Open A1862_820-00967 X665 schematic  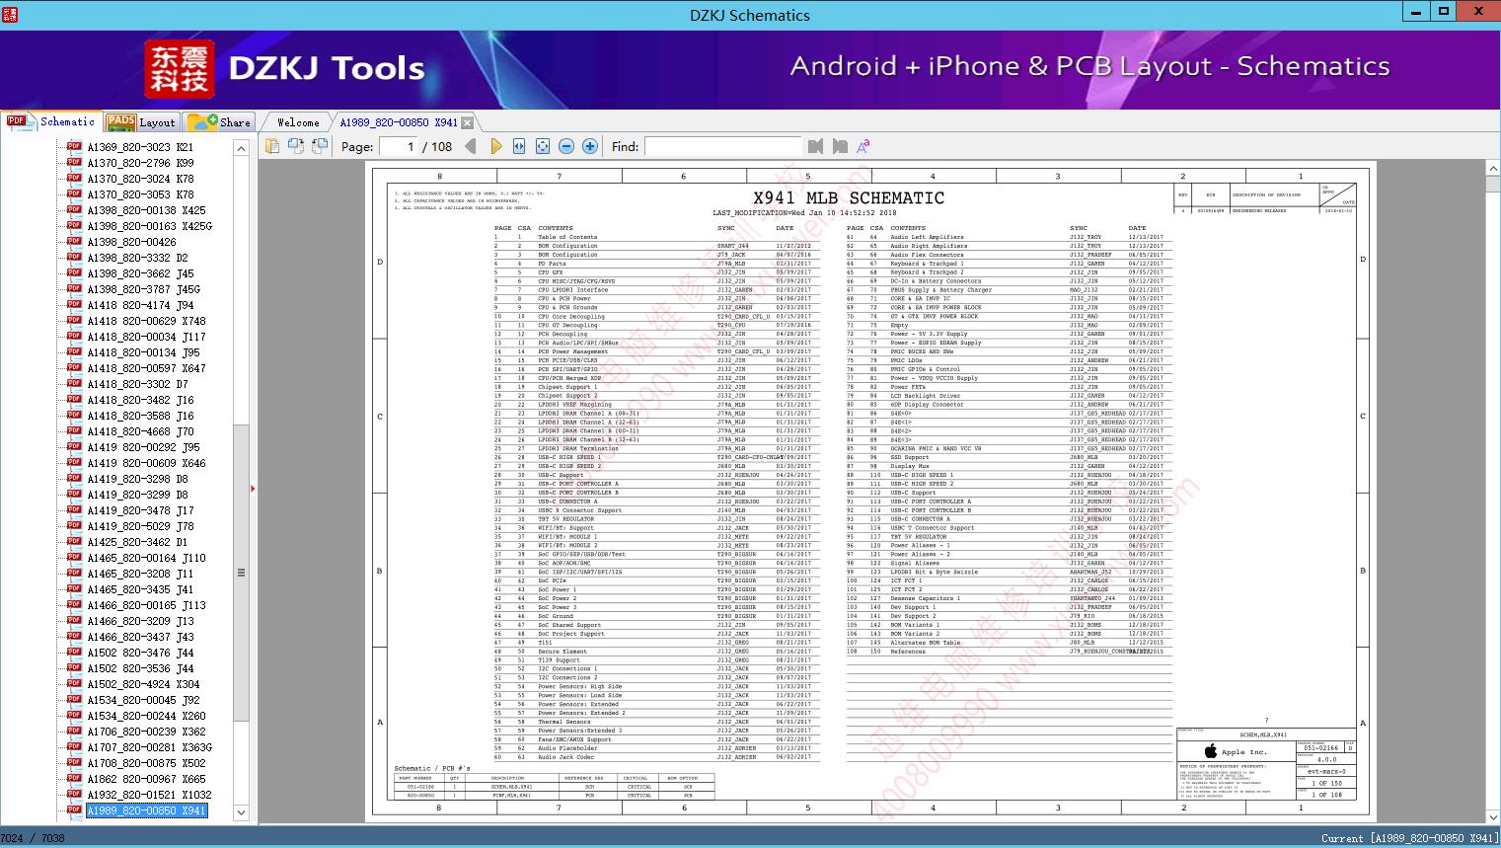pyautogui.click(x=146, y=779)
